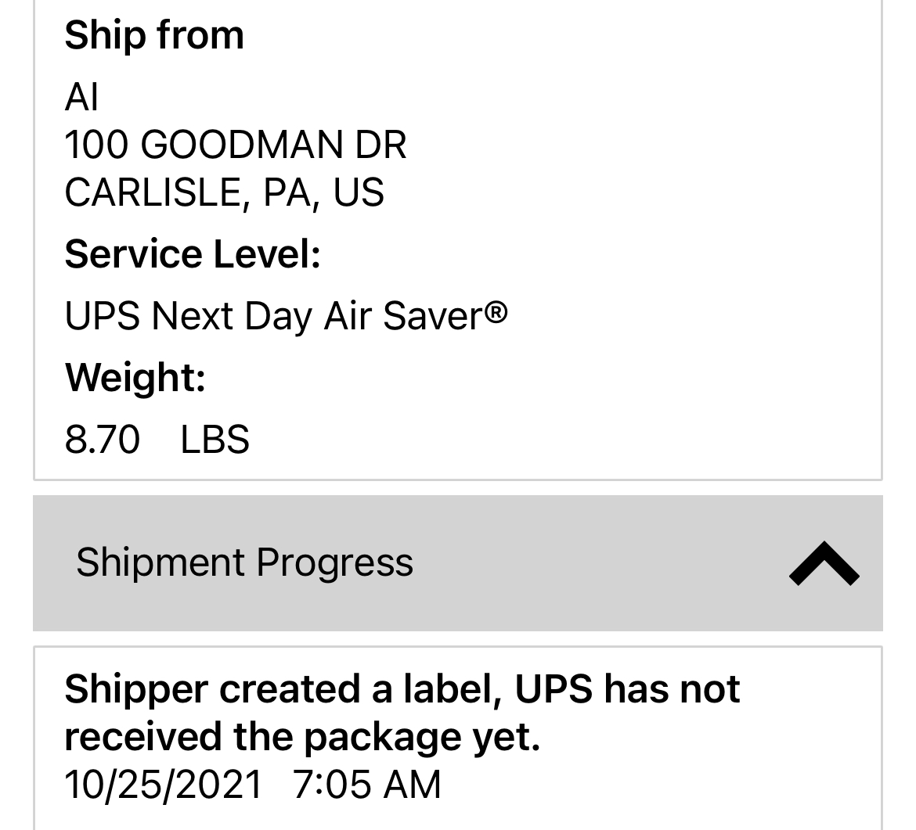Collapse the Shipment Progress chevron arrow
916x830 pixels.
824,563
